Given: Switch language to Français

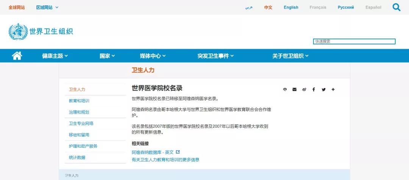Looking at the screenshot, I should tap(318, 8).
